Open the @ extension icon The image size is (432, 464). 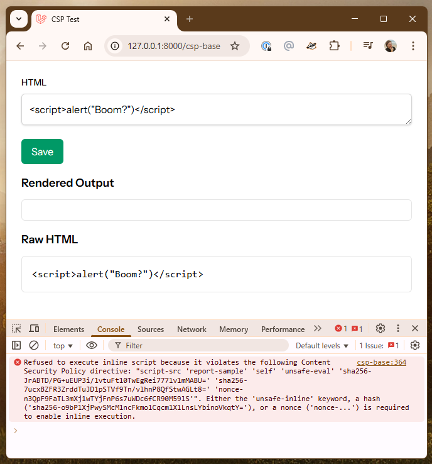click(289, 46)
